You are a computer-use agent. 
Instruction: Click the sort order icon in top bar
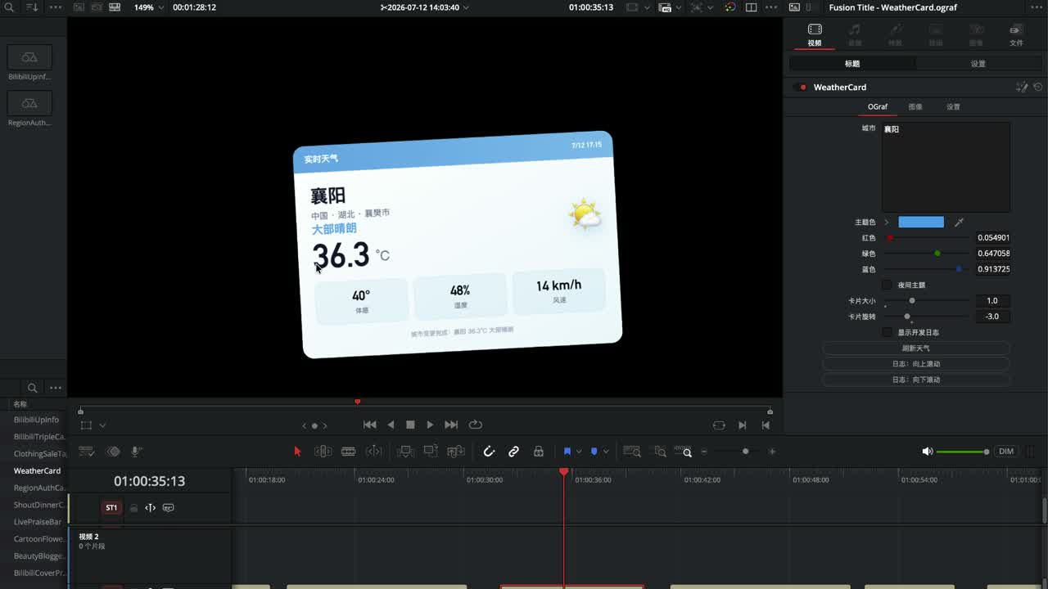click(32, 7)
